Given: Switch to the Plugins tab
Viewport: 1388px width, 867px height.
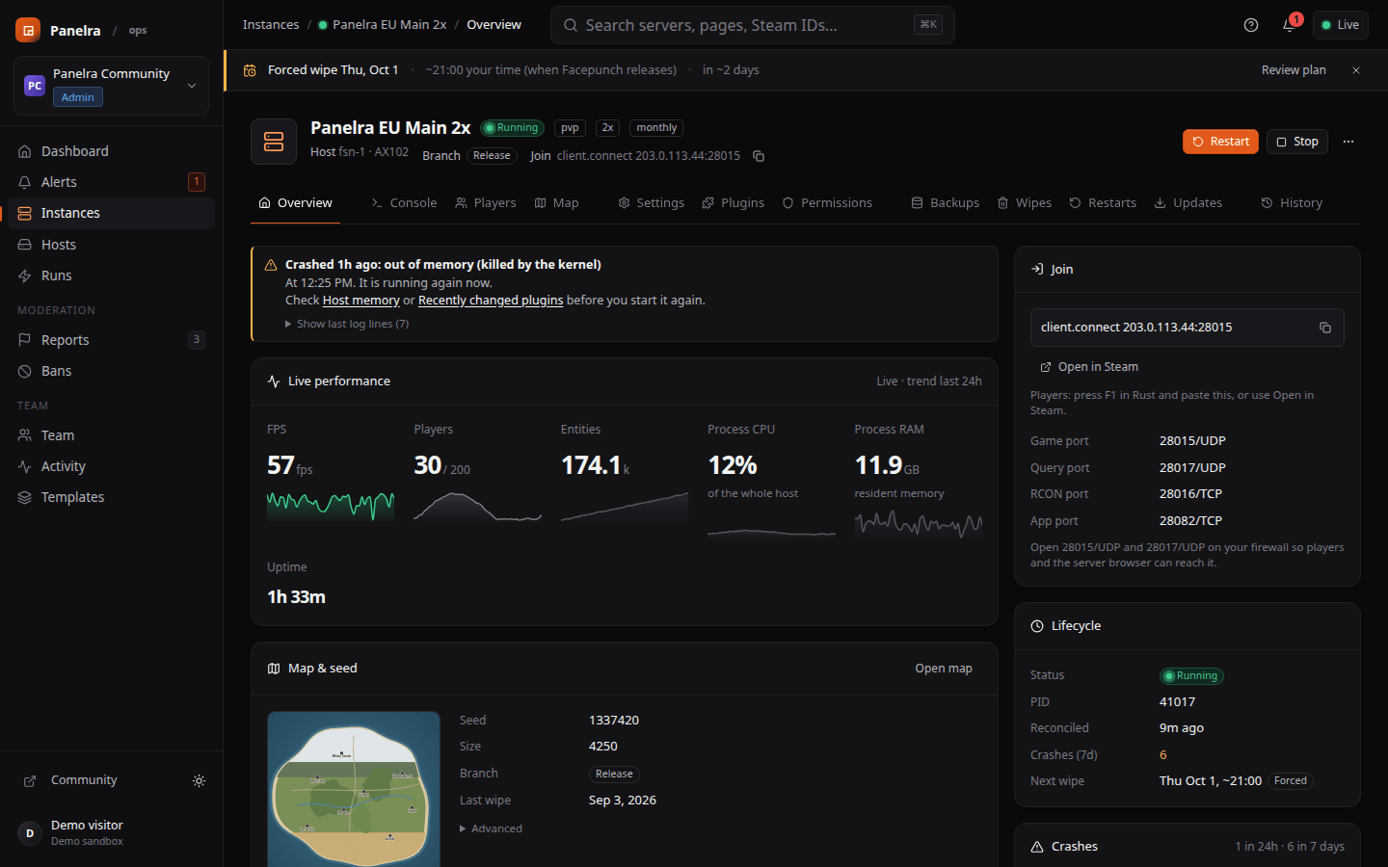Looking at the screenshot, I should [733, 203].
